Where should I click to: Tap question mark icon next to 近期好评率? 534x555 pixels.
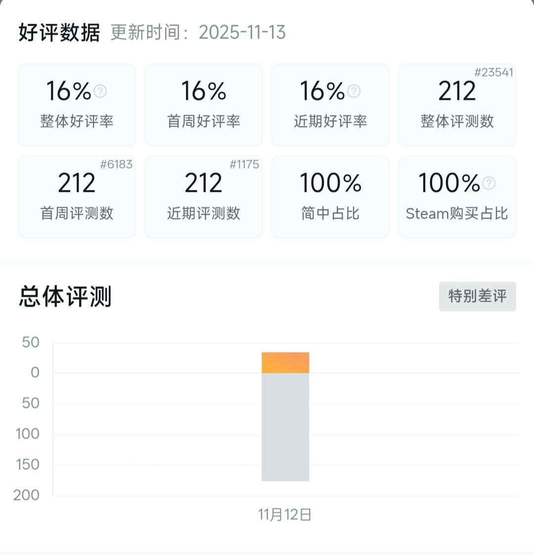click(x=354, y=91)
